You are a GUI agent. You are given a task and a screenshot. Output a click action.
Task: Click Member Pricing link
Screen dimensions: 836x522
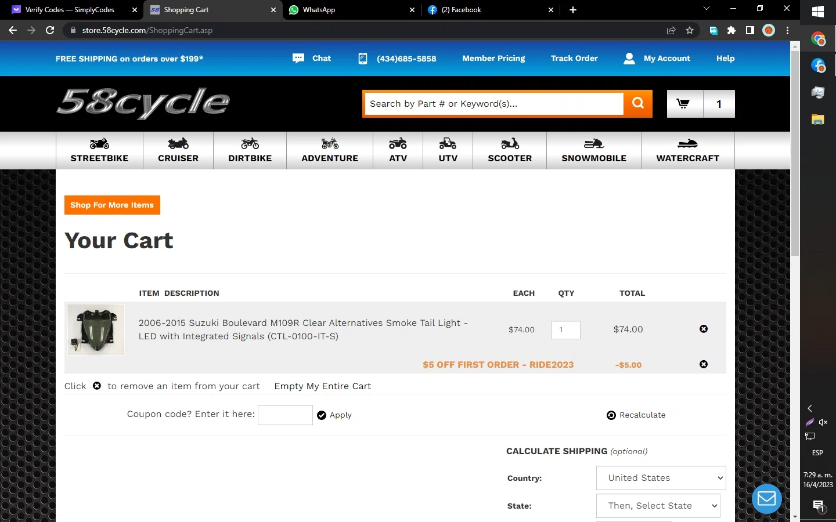click(493, 59)
